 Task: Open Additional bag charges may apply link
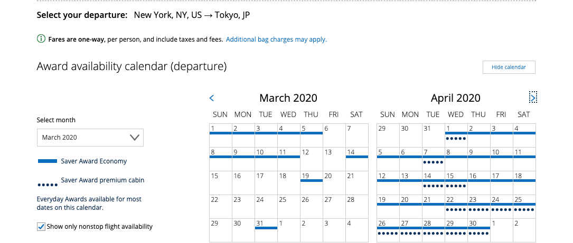tap(276, 40)
